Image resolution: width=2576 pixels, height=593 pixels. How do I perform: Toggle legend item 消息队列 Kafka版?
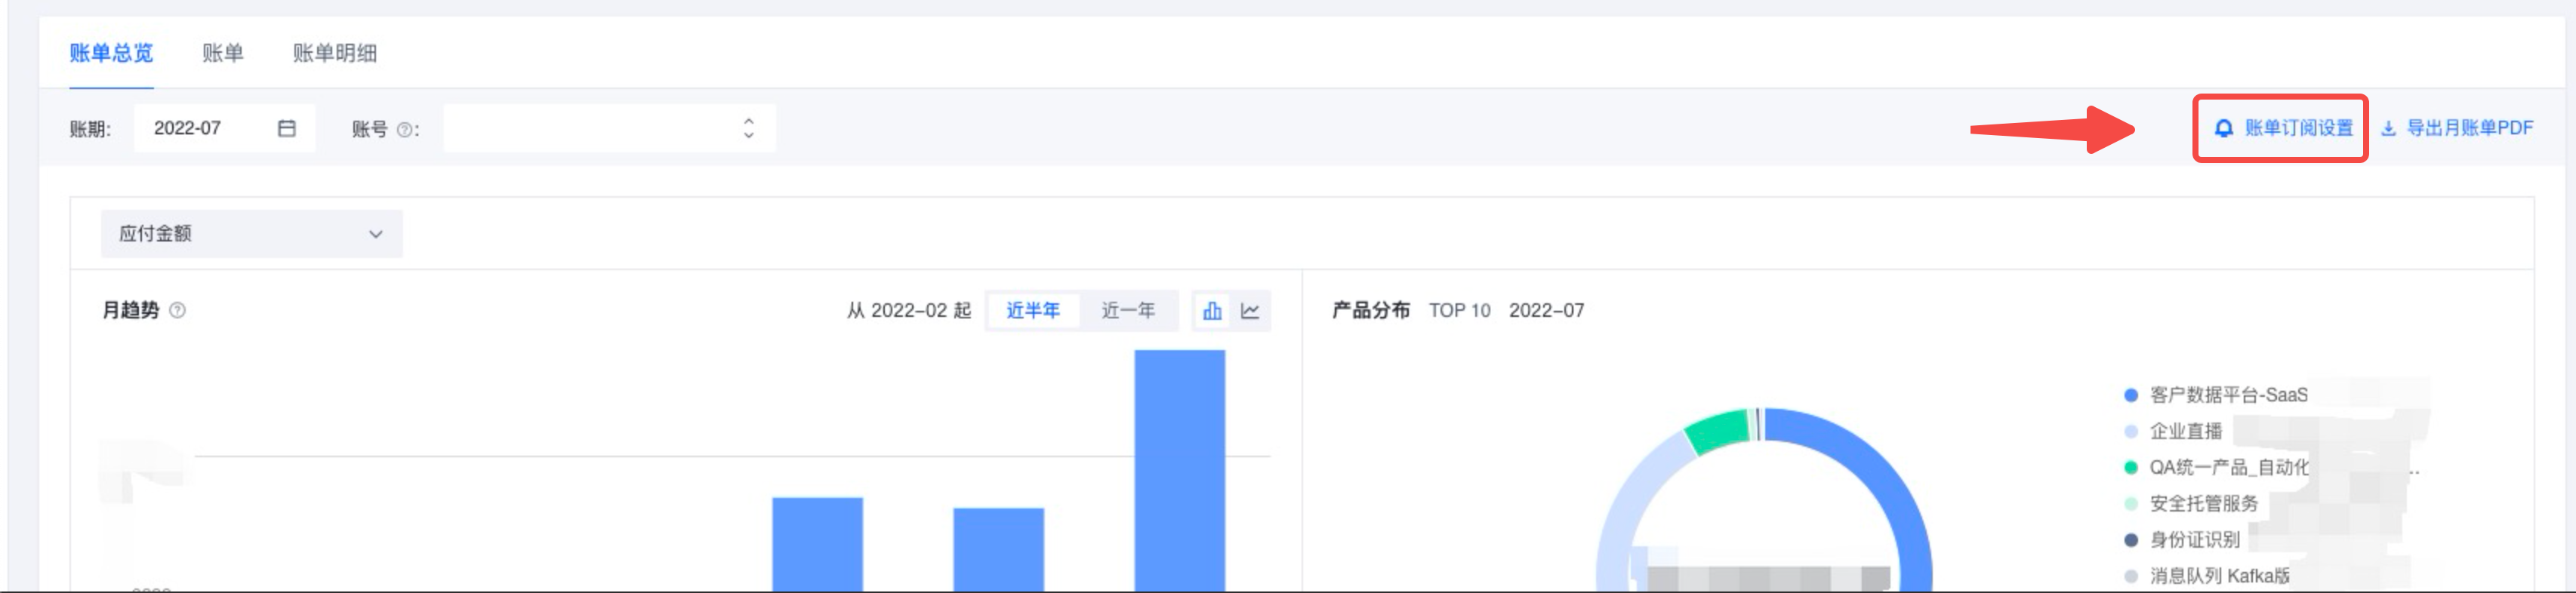coord(2207,575)
